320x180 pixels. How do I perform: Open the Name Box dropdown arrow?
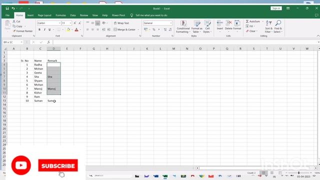point(21,42)
